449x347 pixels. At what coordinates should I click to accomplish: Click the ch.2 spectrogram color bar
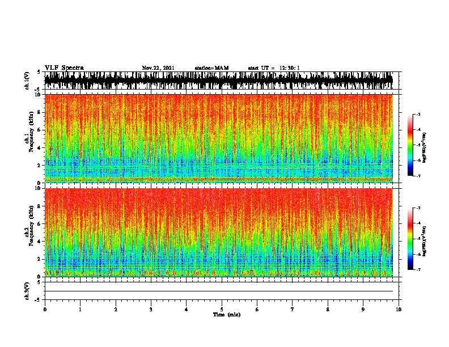(410, 239)
